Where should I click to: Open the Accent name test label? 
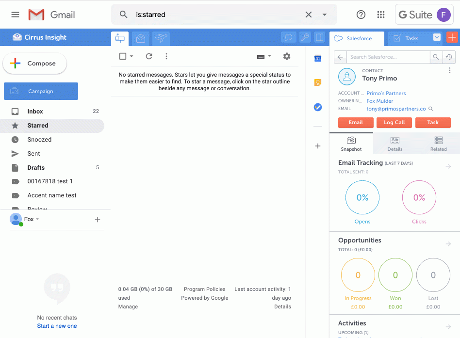(52, 195)
